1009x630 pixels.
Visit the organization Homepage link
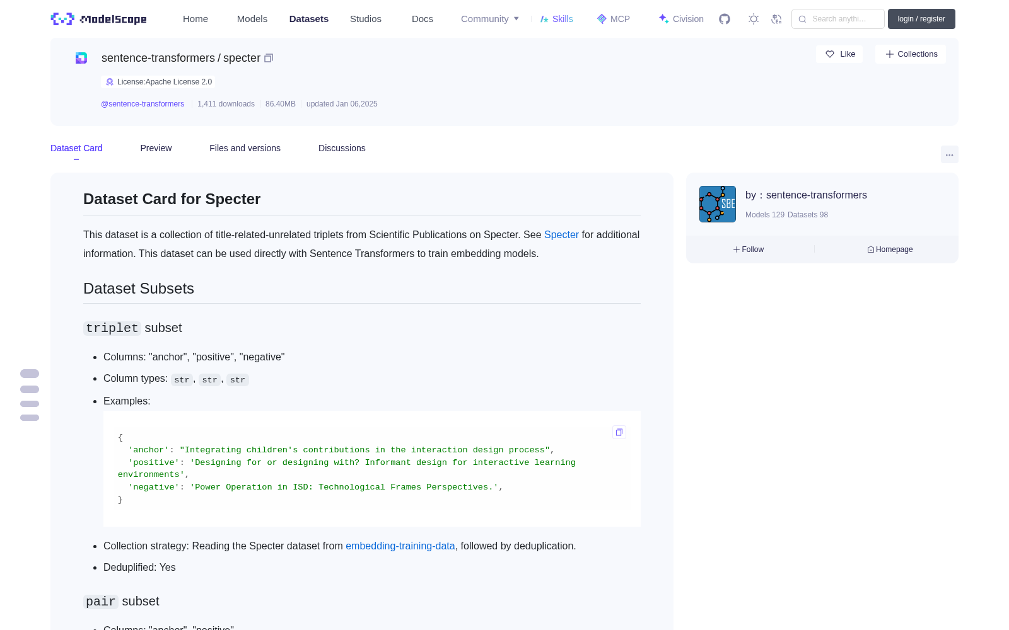pos(890,249)
